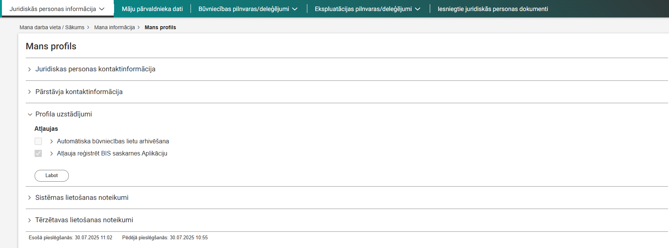Open Būvniecības pilnvaras/deleģējumi dropdown

point(248,9)
